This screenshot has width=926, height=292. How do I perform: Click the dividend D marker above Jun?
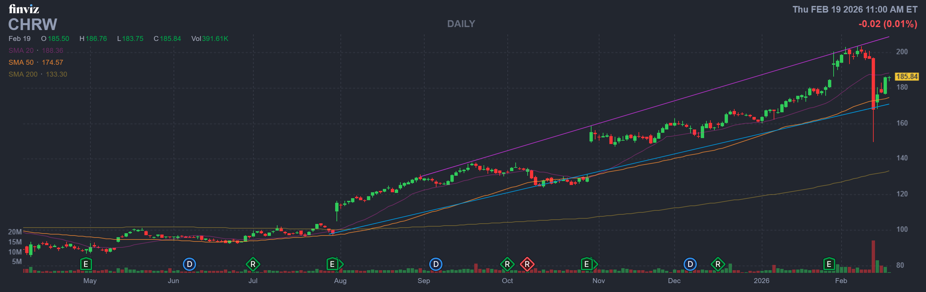189,264
